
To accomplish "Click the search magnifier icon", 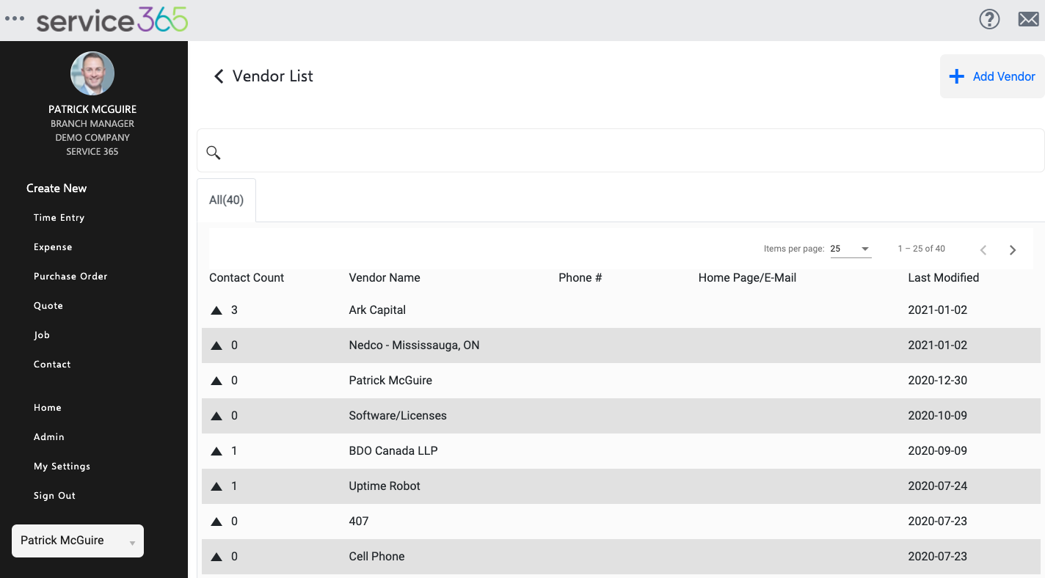I will pyautogui.click(x=214, y=153).
